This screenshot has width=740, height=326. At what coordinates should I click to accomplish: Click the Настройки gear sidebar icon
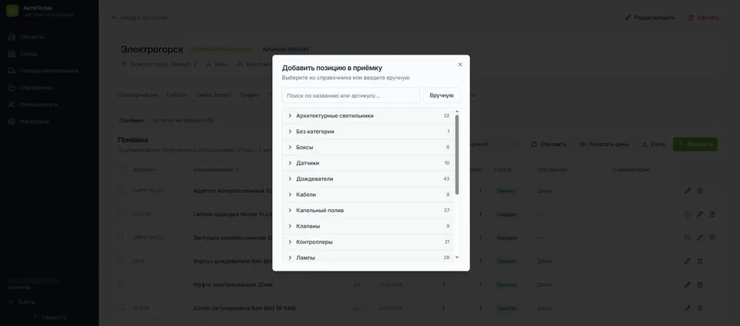pyautogui.click(x=12, y=121)
